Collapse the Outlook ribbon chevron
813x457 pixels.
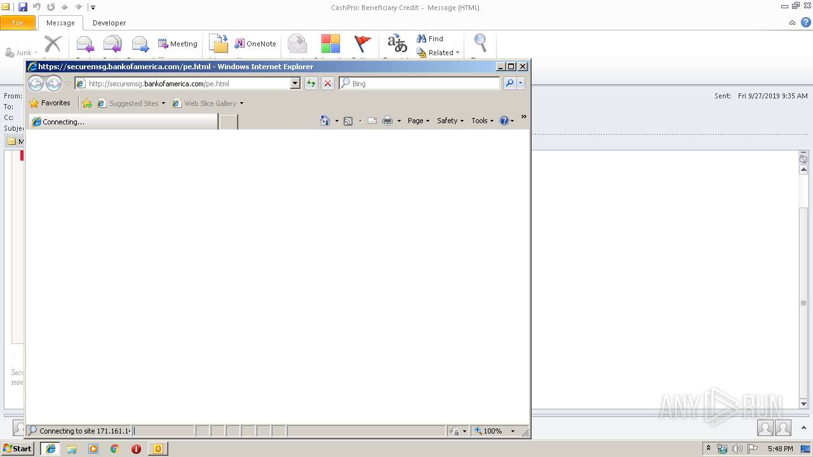[792, 23]
